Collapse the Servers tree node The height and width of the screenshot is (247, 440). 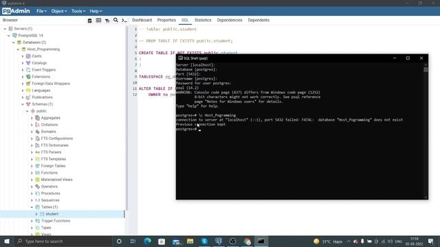click(x=5, y=29)
